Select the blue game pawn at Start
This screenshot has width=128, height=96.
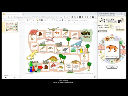(x=31, y=70)
